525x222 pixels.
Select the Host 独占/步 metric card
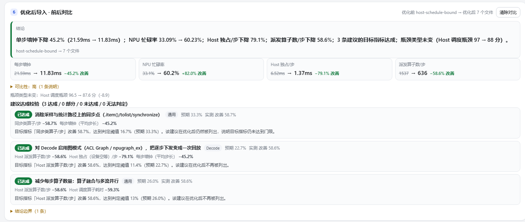pos(329,69)
